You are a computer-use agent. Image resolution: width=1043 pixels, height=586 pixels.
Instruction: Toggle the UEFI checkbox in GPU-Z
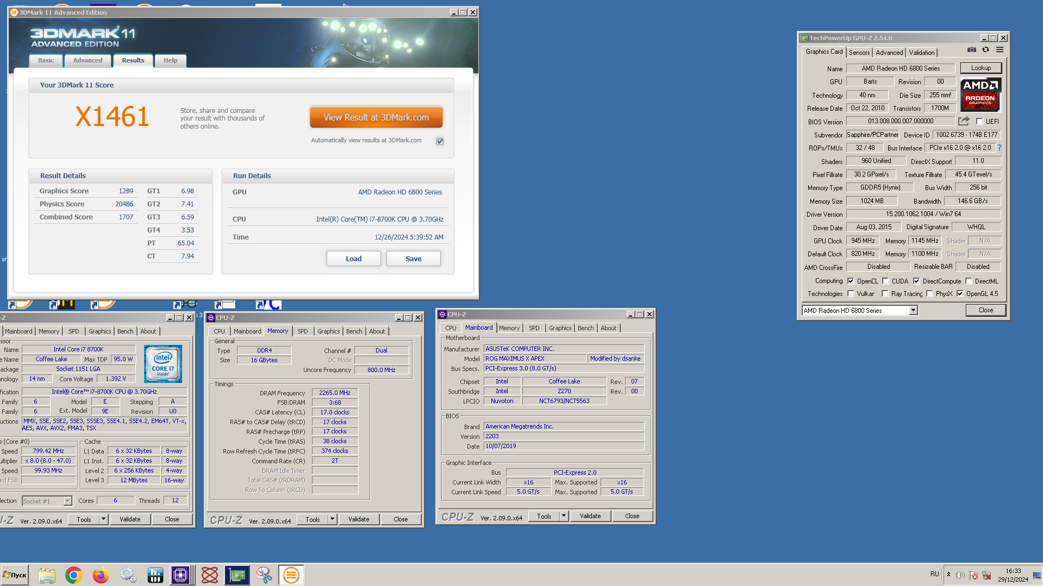point(979,122)
